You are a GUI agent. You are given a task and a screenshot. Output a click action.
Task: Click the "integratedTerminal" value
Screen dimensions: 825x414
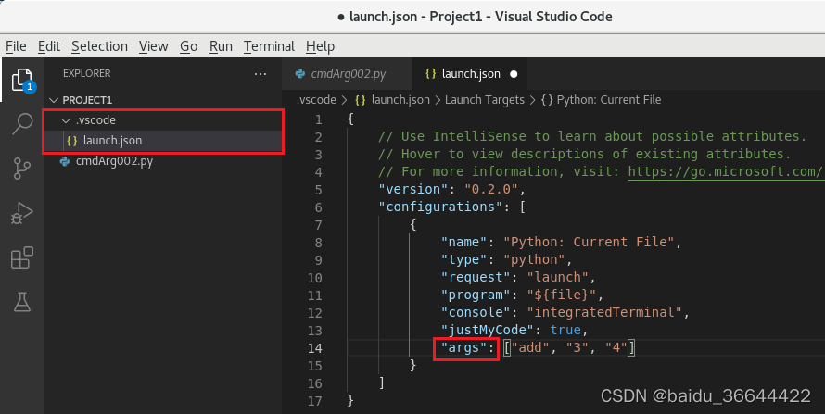604,313
